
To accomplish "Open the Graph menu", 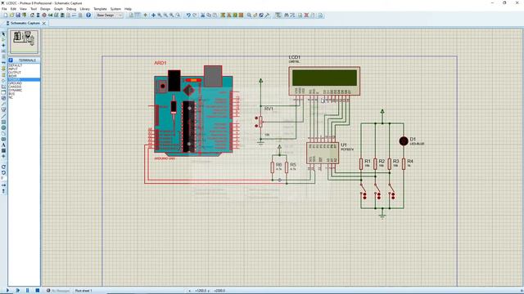I will pos(58,9).
